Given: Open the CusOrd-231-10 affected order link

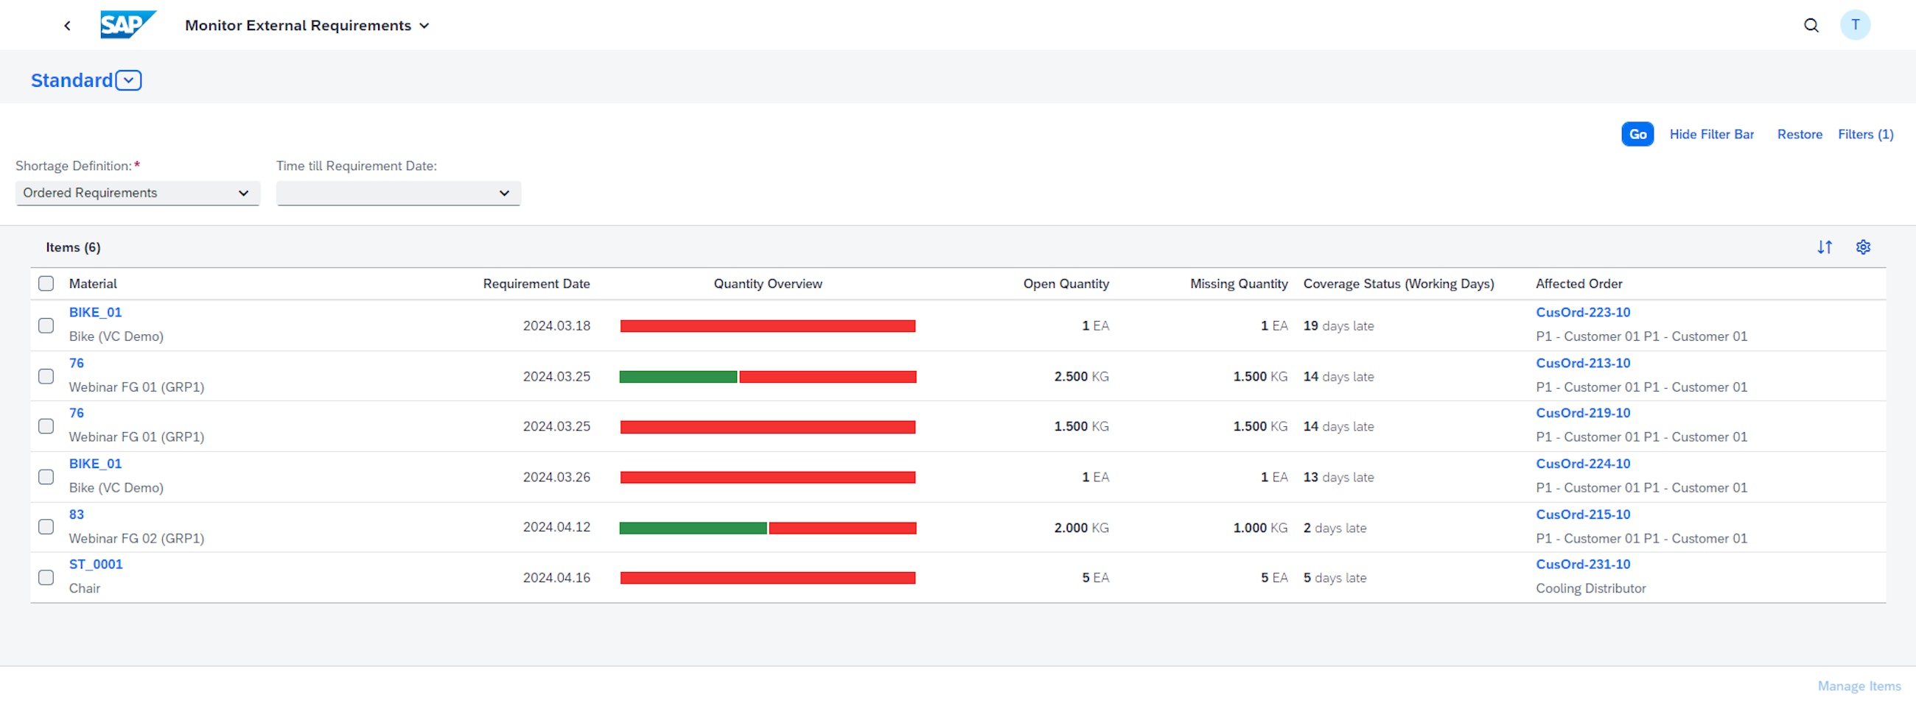Looking at the screenshot, I should [1582, 564].
